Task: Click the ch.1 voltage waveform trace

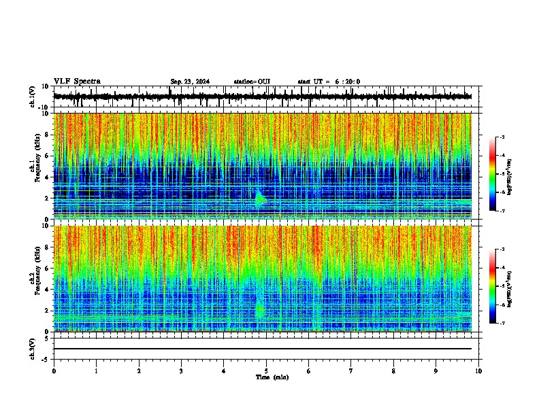Action: click(263, 97)
